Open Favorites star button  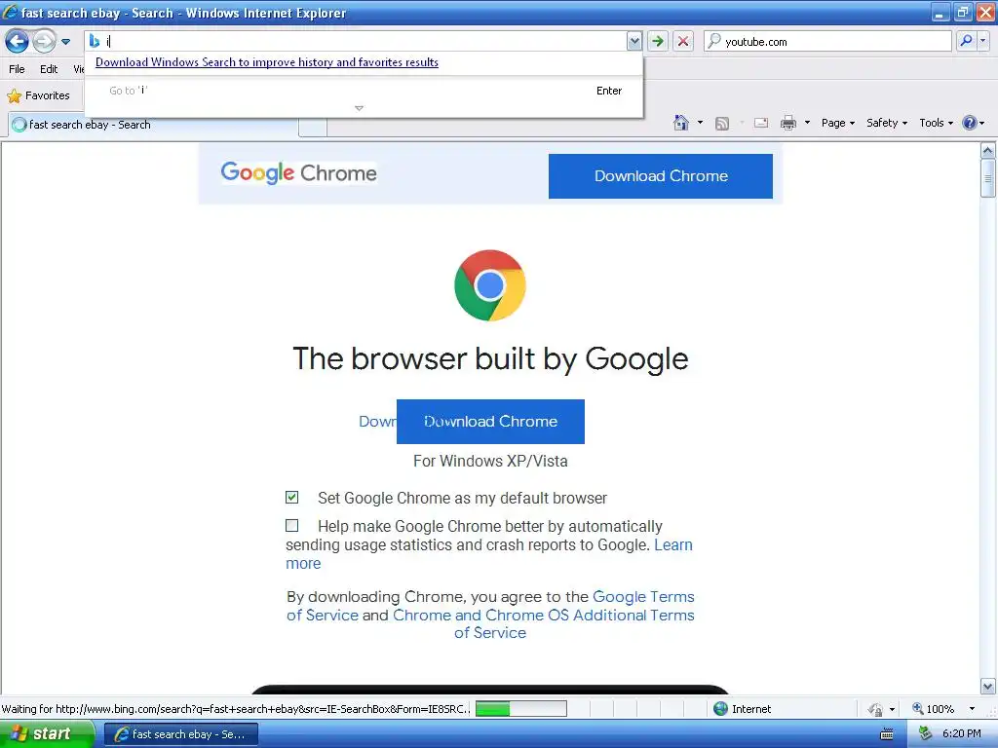click(x=38, y=95)
